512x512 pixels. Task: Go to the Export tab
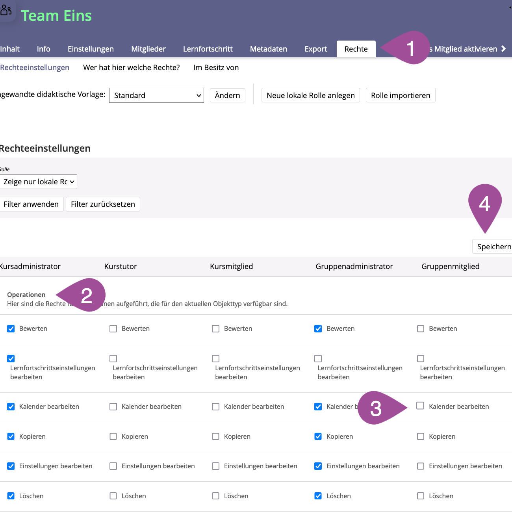[315, 49]
